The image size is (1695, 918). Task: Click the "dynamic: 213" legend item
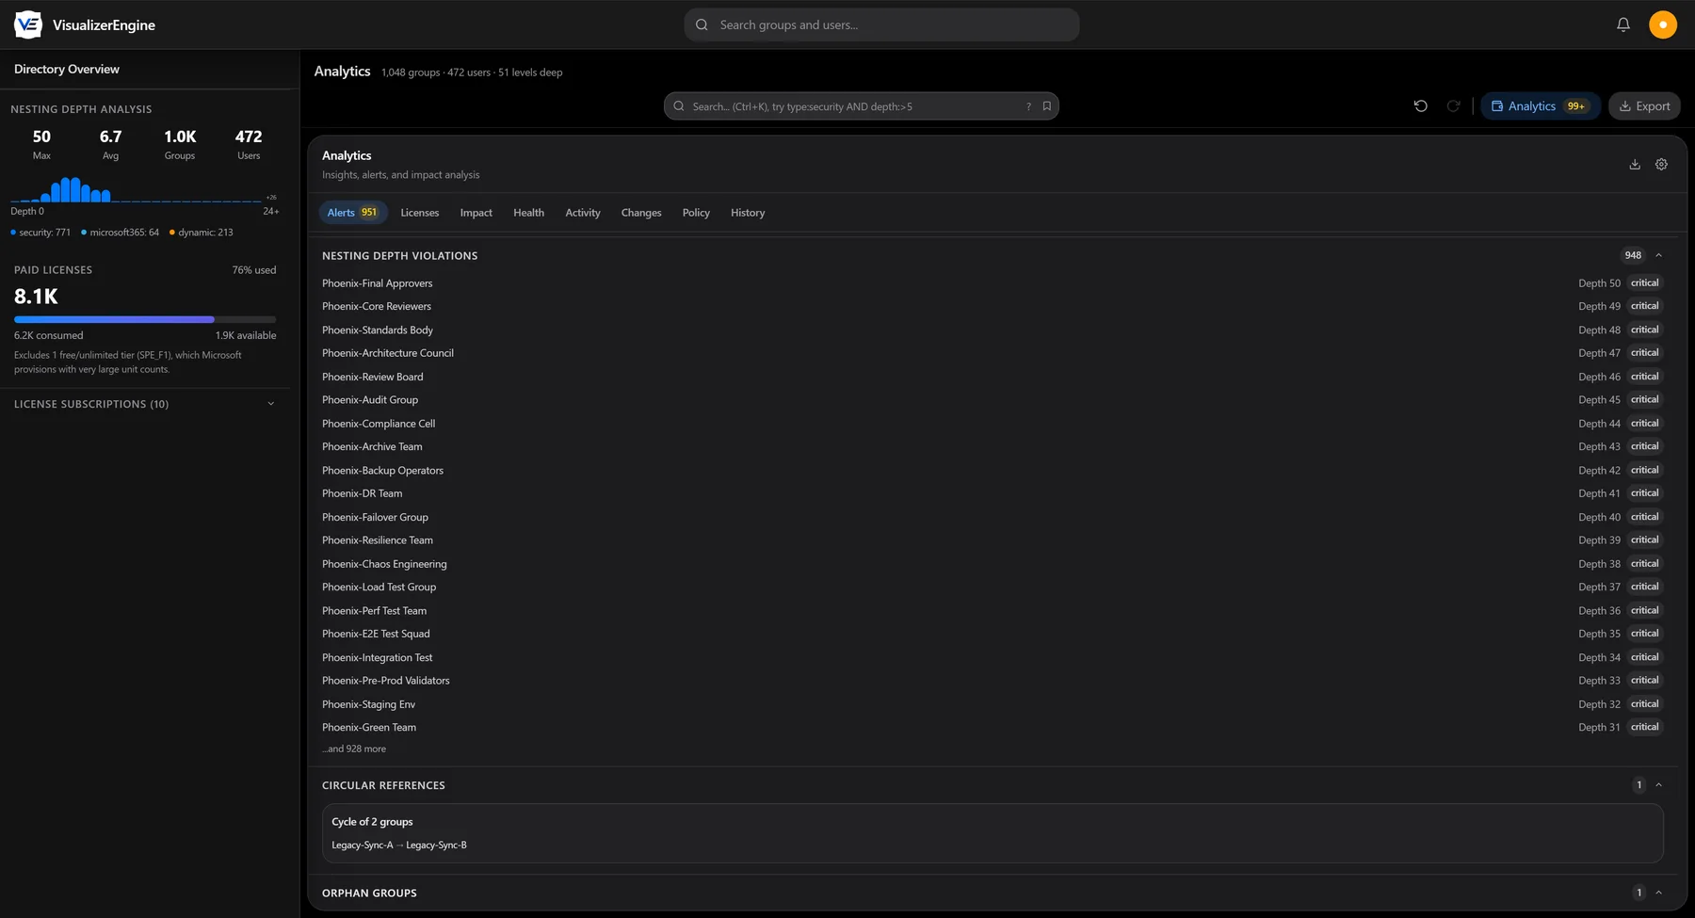coord(202,233)
